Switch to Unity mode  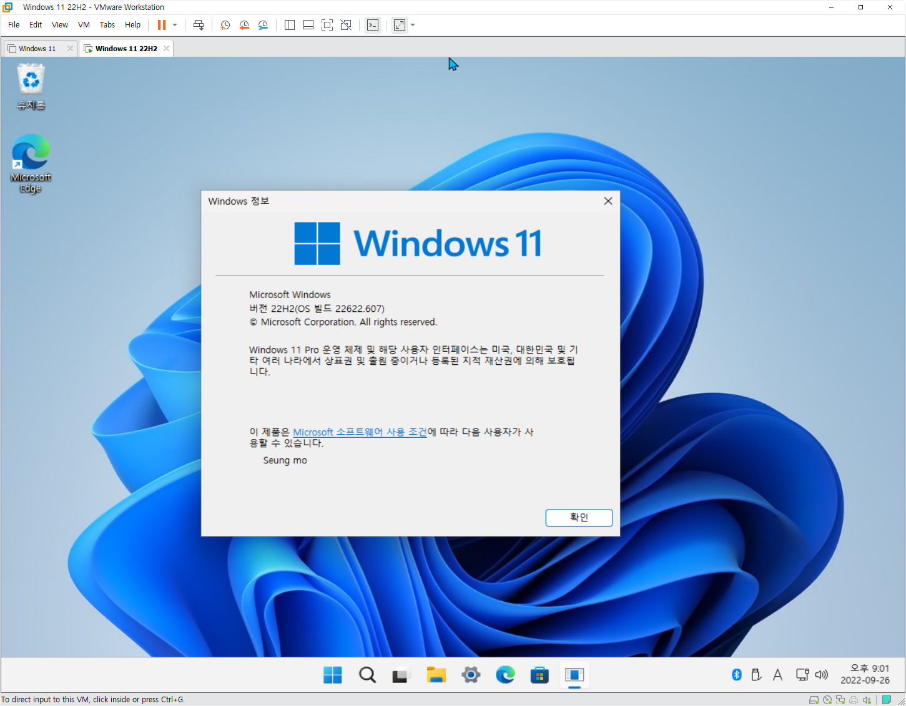tap(346, 25)
